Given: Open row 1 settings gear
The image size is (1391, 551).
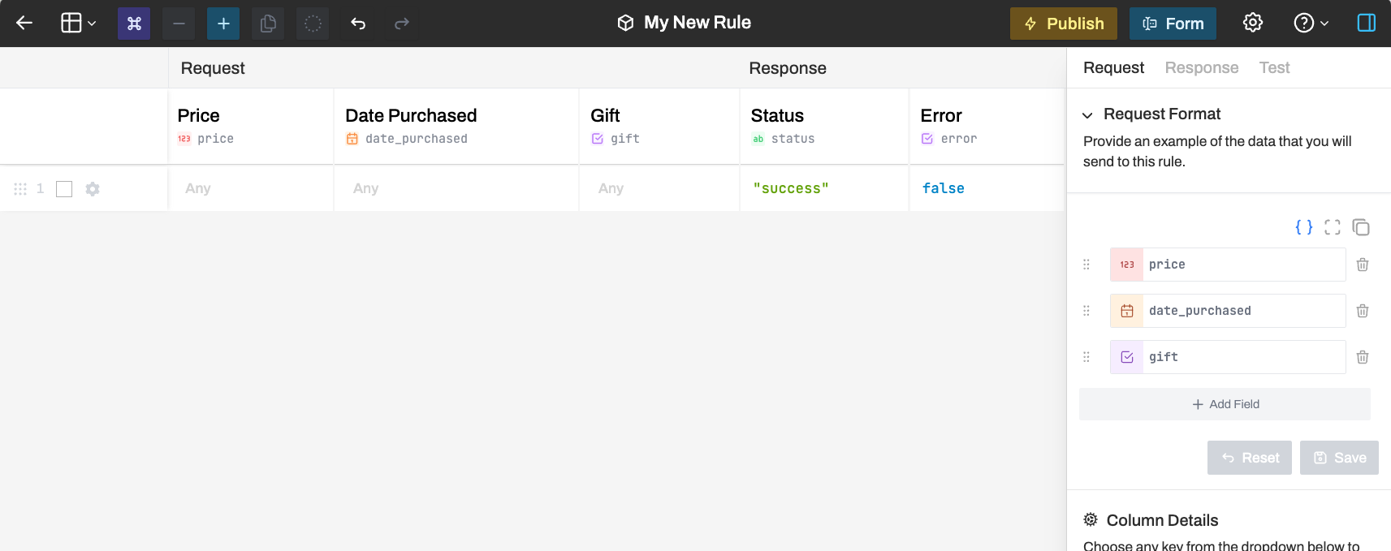Looking at the screenshot, I should [93, 189].
